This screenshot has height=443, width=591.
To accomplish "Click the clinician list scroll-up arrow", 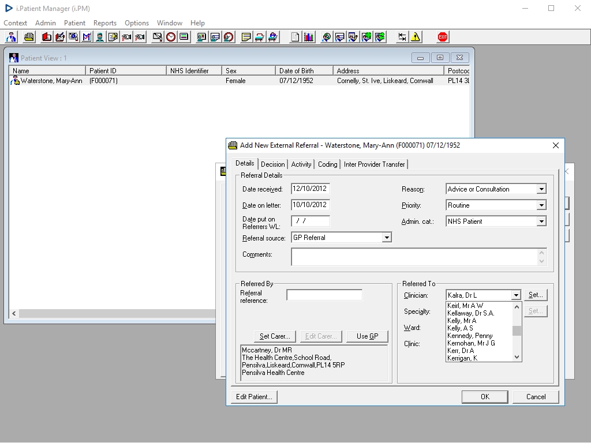I will pyautogui.click(x=517, y=307).
